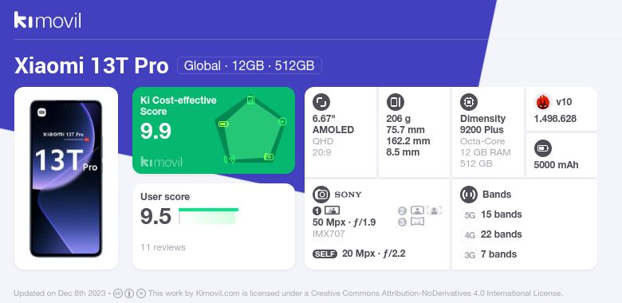Select main camera number 1 icon
The width and height of the screenshot is (622, 303).
317,211
